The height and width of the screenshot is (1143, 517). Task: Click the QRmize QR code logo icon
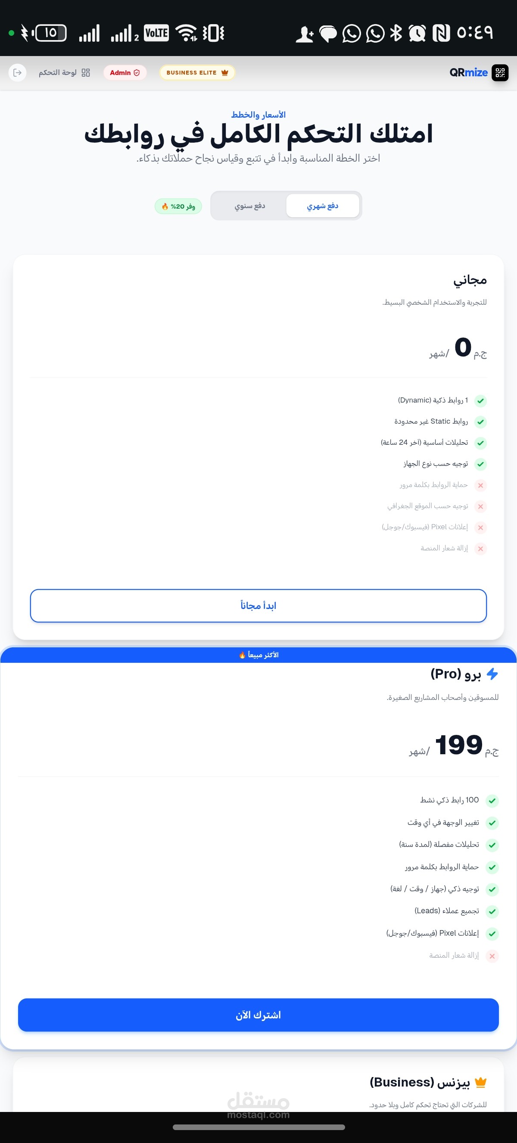(x=500, y=73)
